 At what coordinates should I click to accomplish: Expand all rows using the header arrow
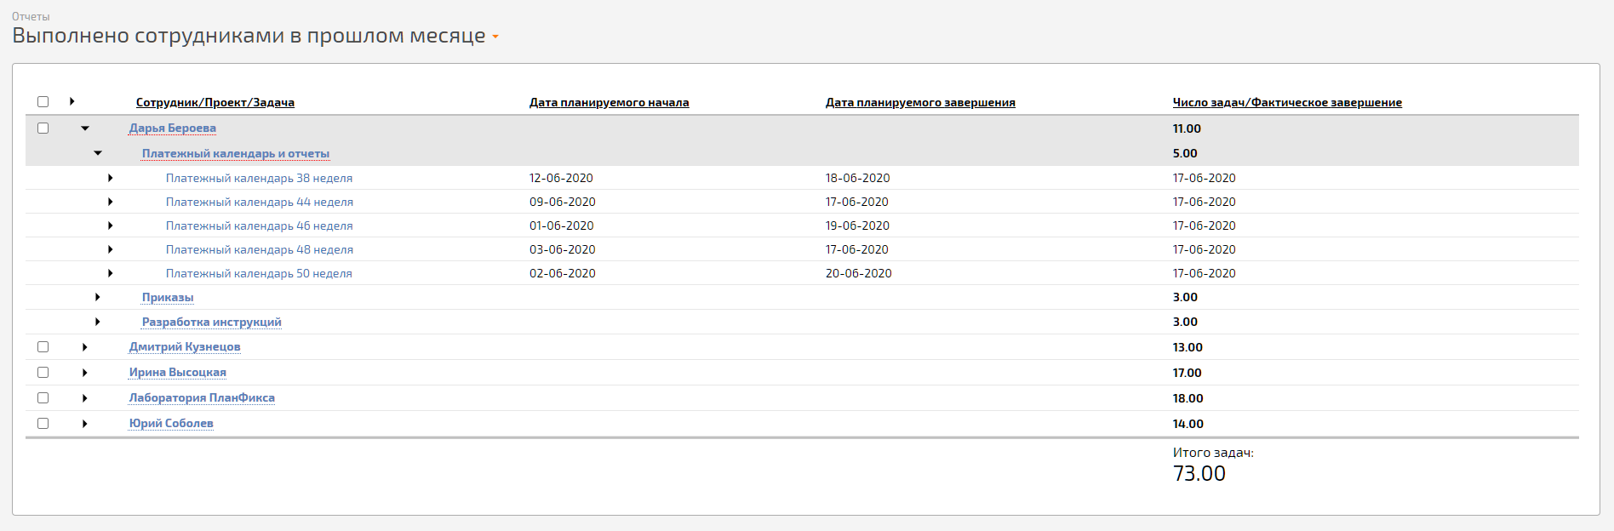pos(72,102)
